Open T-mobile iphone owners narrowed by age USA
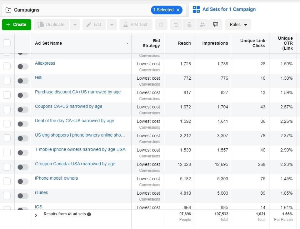300x229 pixels. (x=80, y=149)
